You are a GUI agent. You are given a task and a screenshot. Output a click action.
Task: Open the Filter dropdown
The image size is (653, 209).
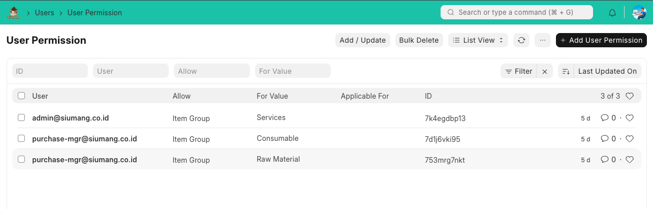pos(518,71)
